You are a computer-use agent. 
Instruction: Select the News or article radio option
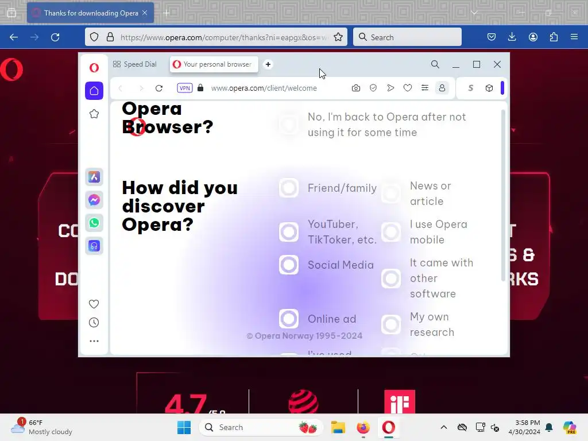[390, 194]
